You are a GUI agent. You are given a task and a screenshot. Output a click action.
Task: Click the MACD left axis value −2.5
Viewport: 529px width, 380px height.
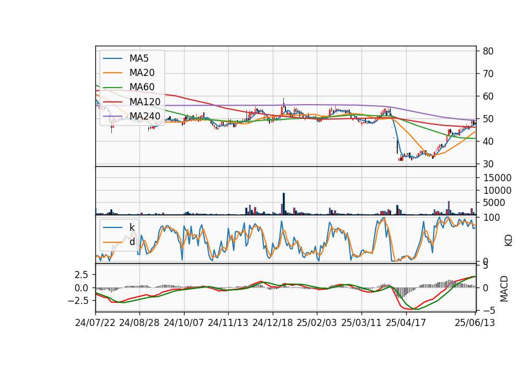point(78,301)
